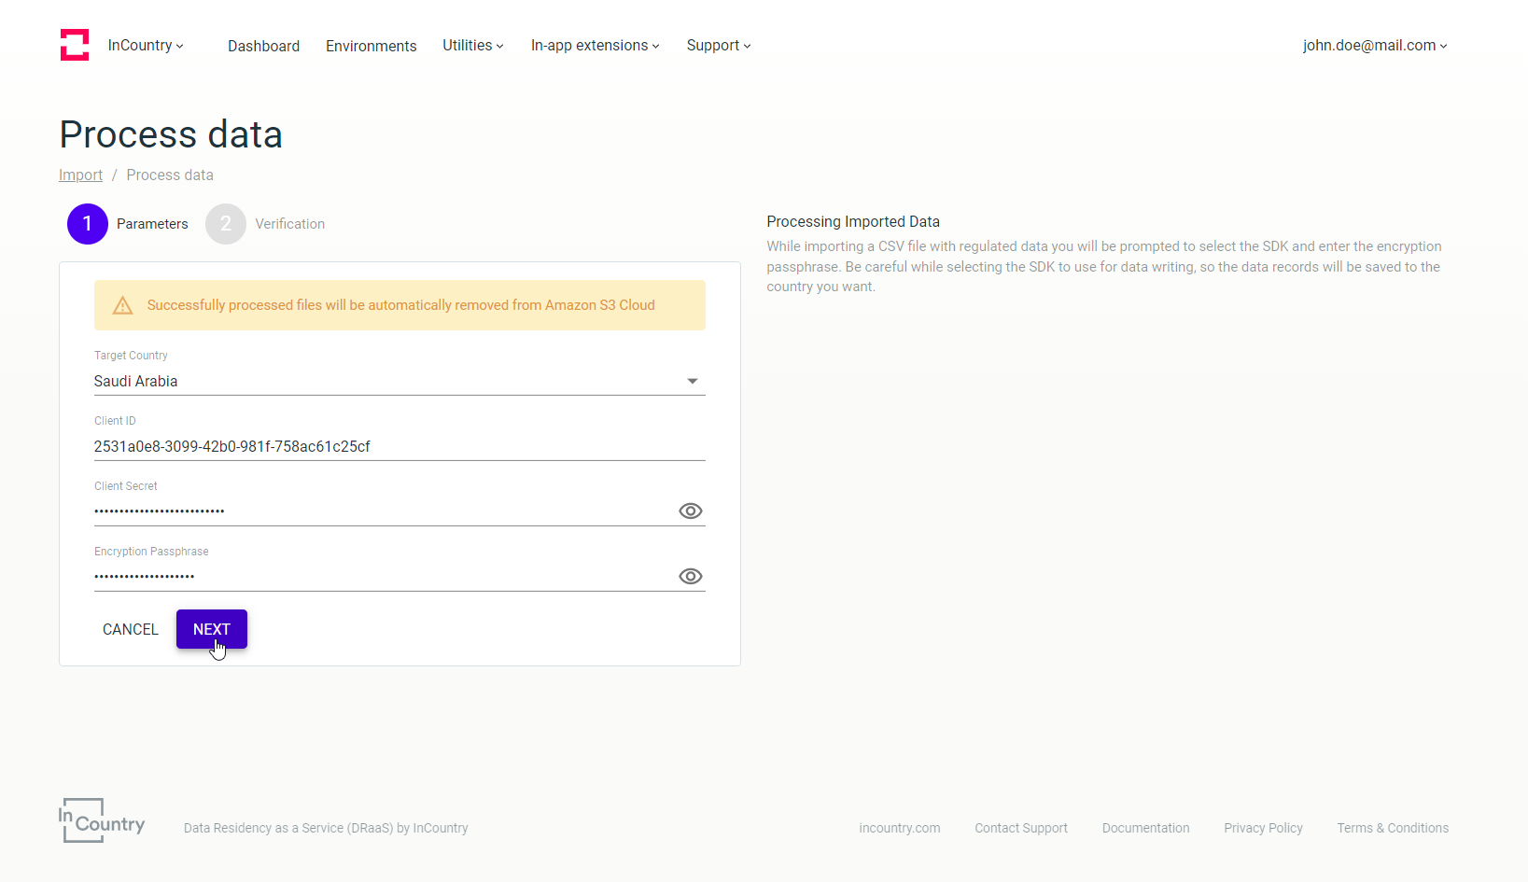
Task: Open the Documentation footer link
Action: coord(1145,828)
